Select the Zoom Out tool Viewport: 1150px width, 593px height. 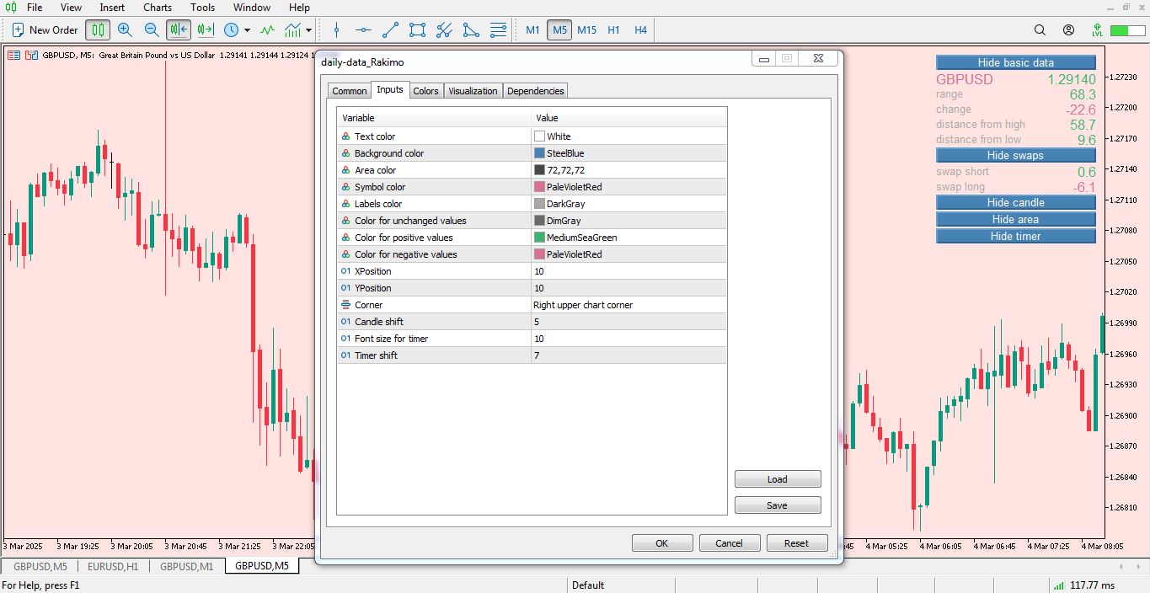pyautogui.click(x=152, y=29)
